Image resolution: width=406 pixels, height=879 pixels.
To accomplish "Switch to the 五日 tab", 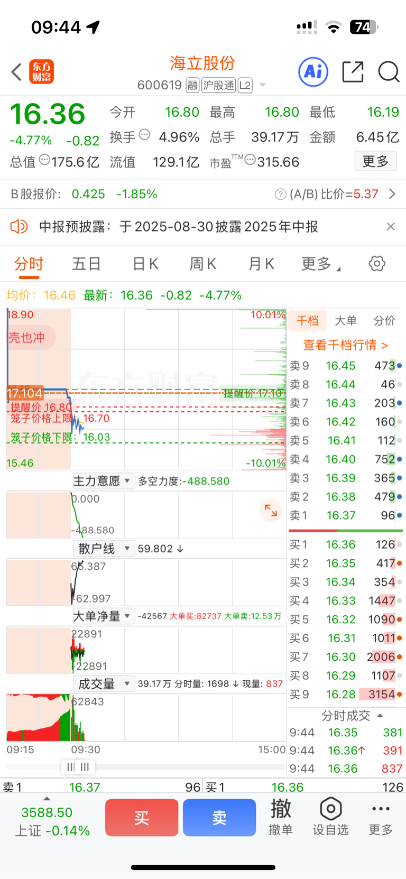I will (87, 264).
